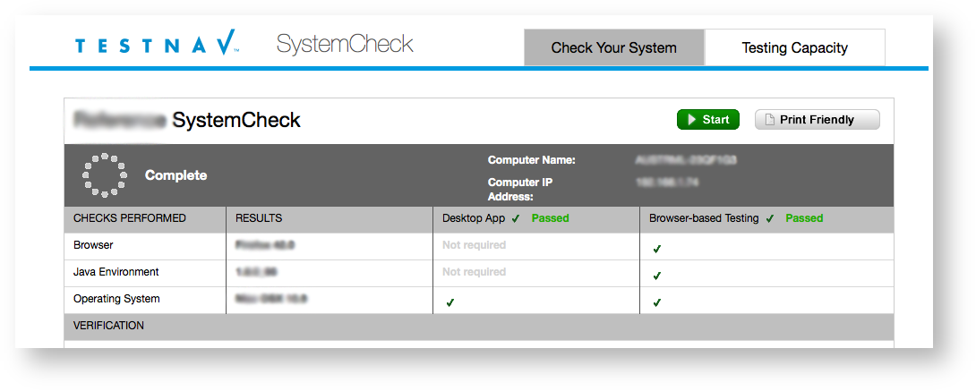Click the blurred computer name value
This screenshot has height=391, width=976.
pyautogui.click(x=686, y=160)
